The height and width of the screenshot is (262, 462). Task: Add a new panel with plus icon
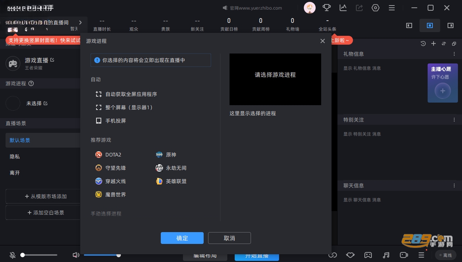point(434,44)
